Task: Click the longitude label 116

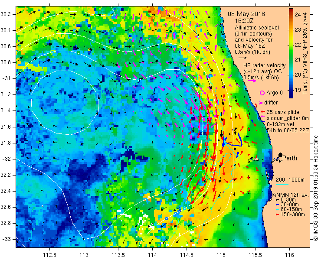Action: [289, 255]
